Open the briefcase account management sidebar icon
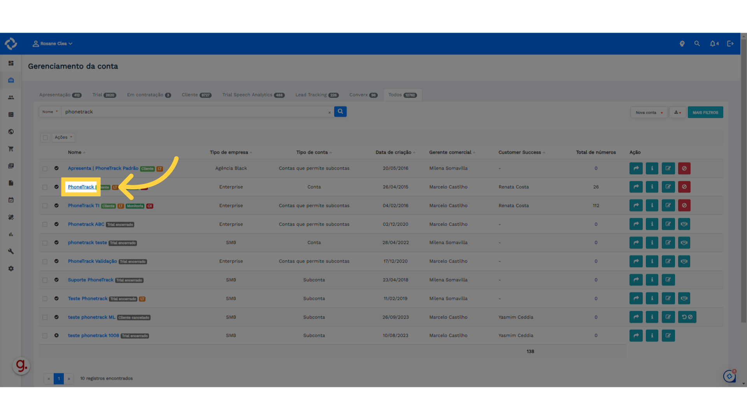 pos(11,80)
